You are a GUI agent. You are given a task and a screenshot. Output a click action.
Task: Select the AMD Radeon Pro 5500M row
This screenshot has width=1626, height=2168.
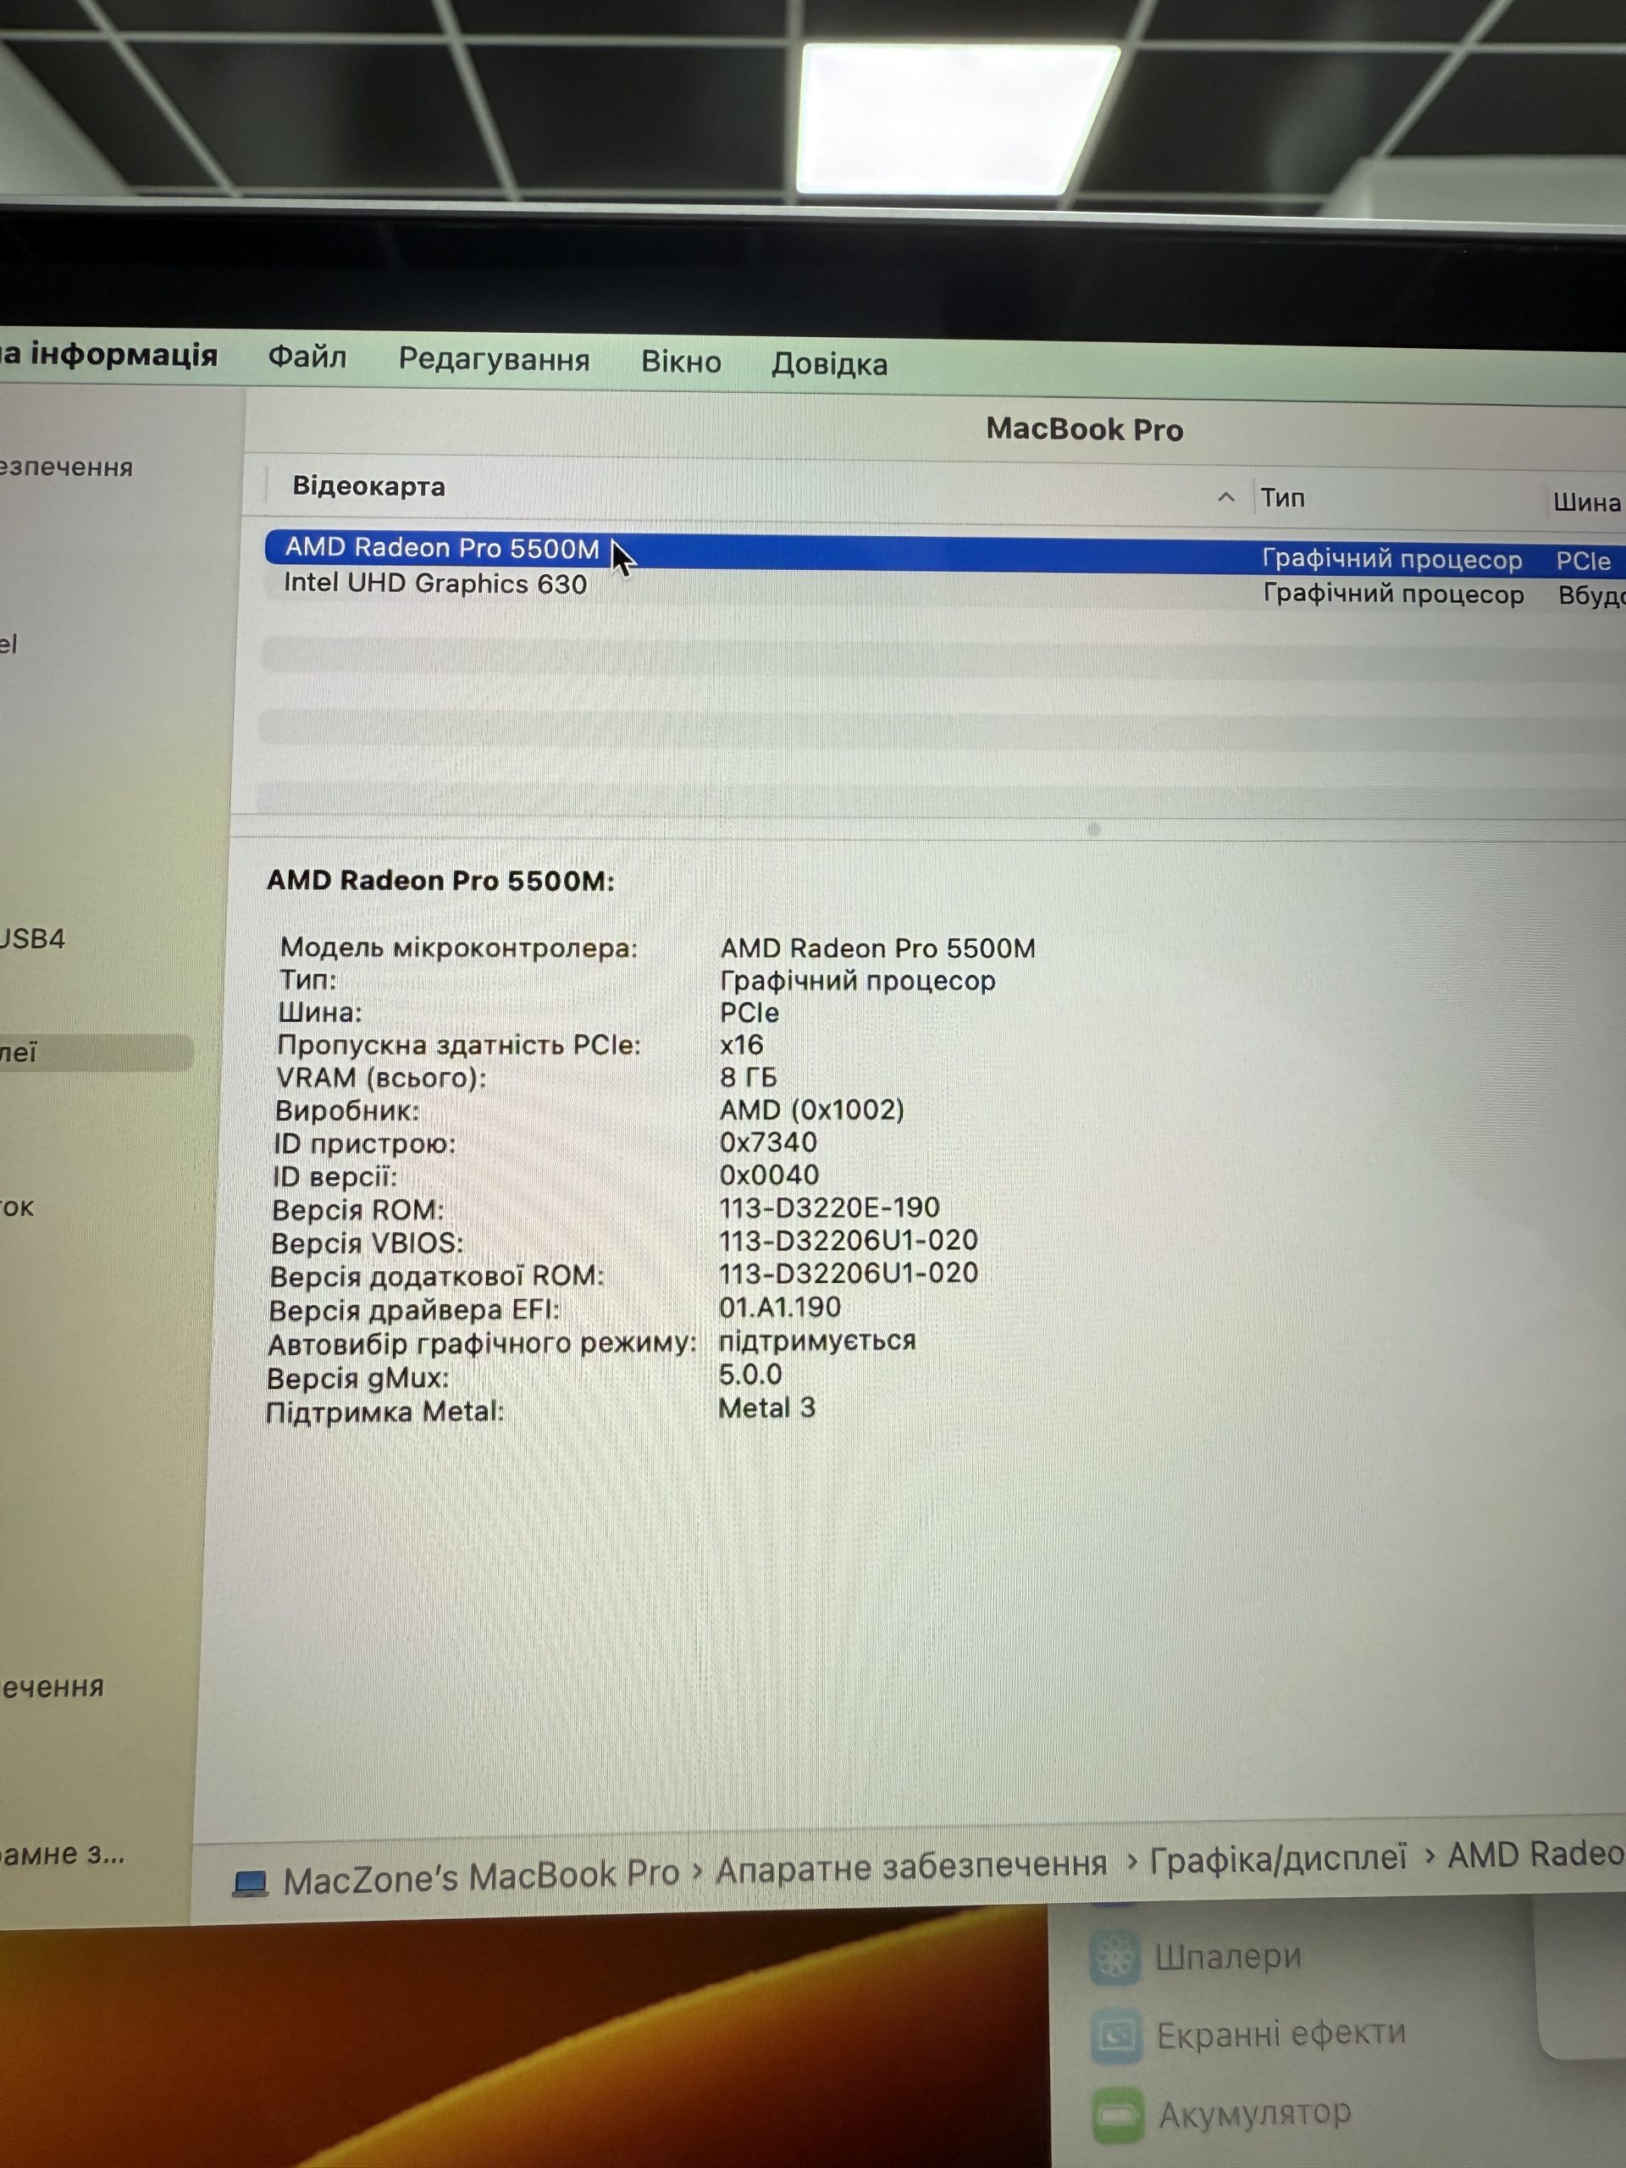tap(945, 553)
